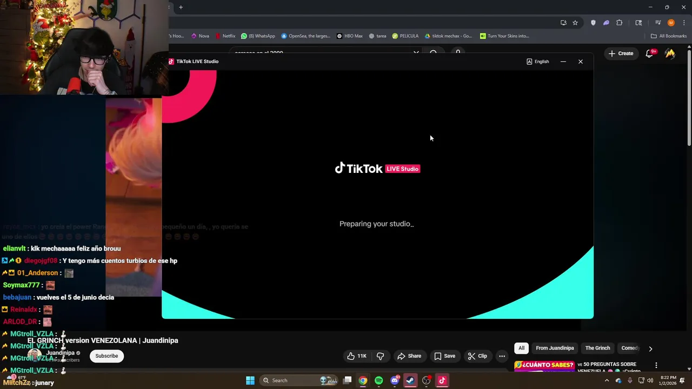The width and height of the screenshot is (692, 389).
Task: Dislike the video with thumbs down
Action: pyautogui.click(x=380, y=356)
